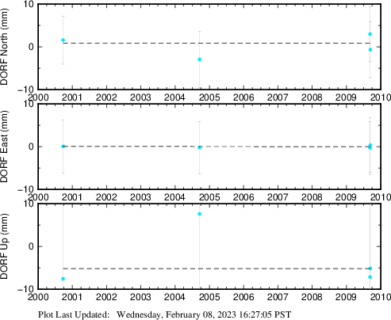Viewport: 391px width, 320px height.
Task: Click the 'DORF North (mm)' axis label
Action: tap(5, 47)
